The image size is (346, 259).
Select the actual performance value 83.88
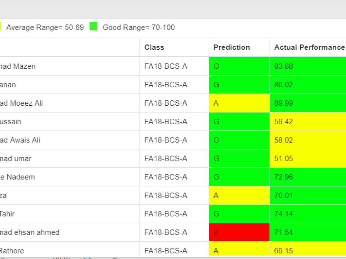click(x=284, y=66)
